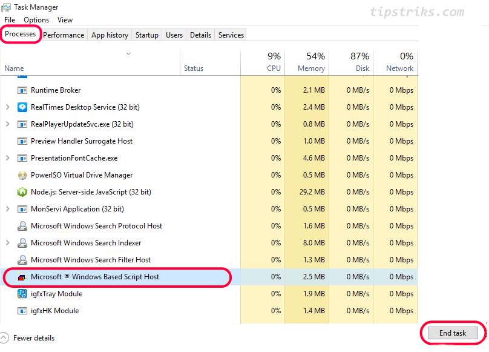
Task: Click the RealTimes Desktop Service icon
Action: tap(22, 107)
